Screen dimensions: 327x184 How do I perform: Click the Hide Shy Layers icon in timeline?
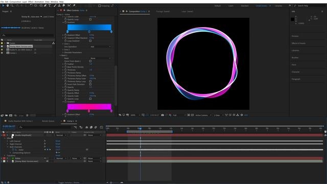(86, 127)
